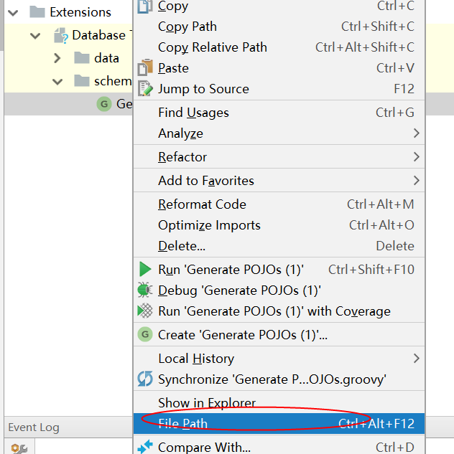This screenshot has width=454, height=454.
Task: Choose Show in Explorer
Action: click(207, 403)
